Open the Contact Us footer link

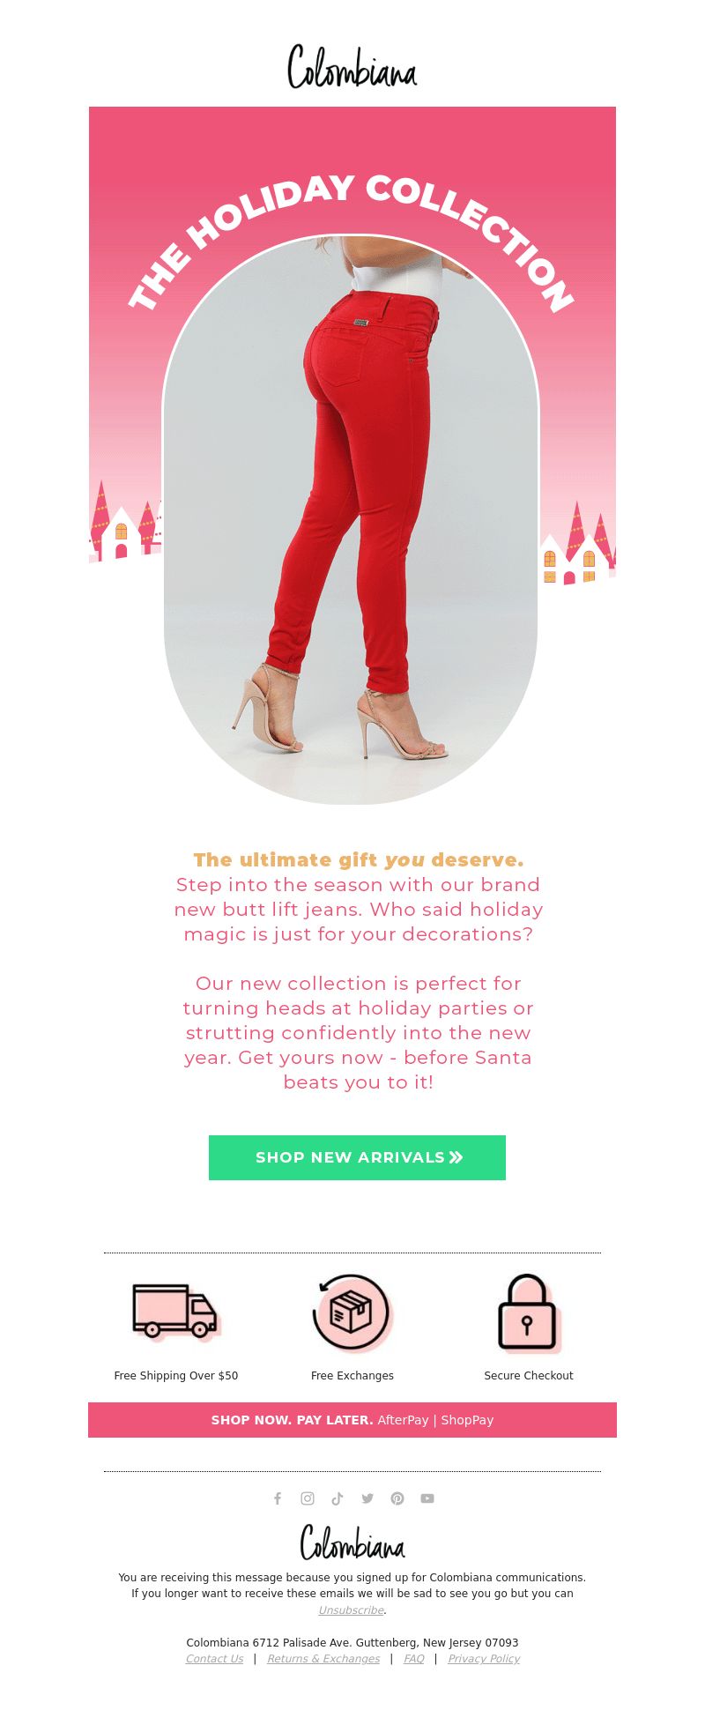pyautogui.click(x=214, y=1658)
